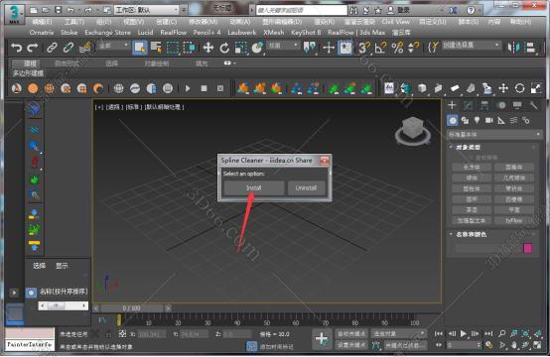Open the reference coordinate system dropdown
Viewport: 550px width, 357px height.
(283, 46)
